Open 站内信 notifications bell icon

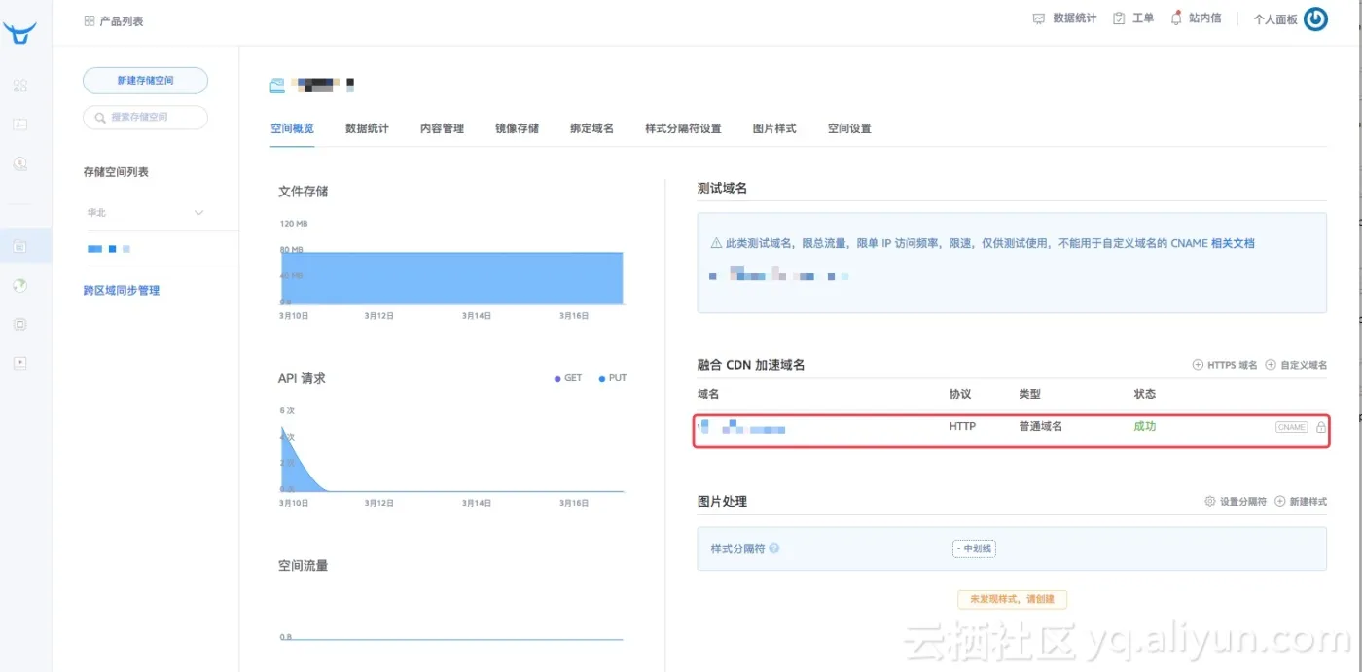pyautogui.click(x=1176, y=18)
